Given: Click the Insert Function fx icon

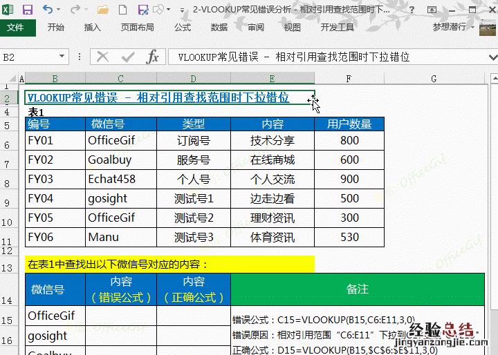Looking at the screenshot, I should (153, 57).
